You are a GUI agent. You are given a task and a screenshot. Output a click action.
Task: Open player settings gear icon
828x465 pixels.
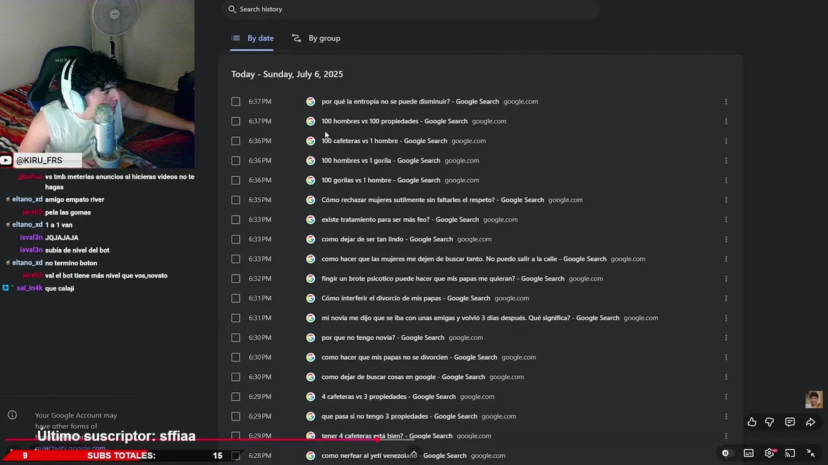point(769,453)
